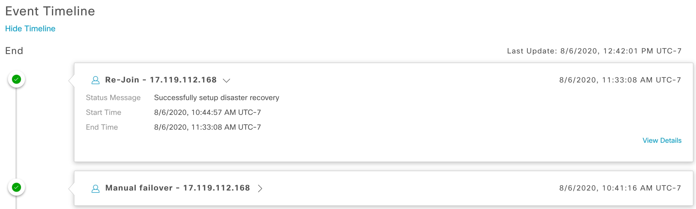
Task: Click the green checkmark beside Re-Join event
Action: [16, 79]
